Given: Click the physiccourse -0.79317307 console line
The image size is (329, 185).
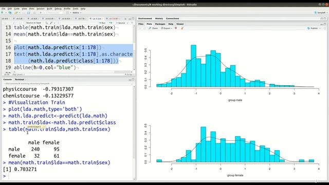Looking at the screenshot, I should [38, 89].
